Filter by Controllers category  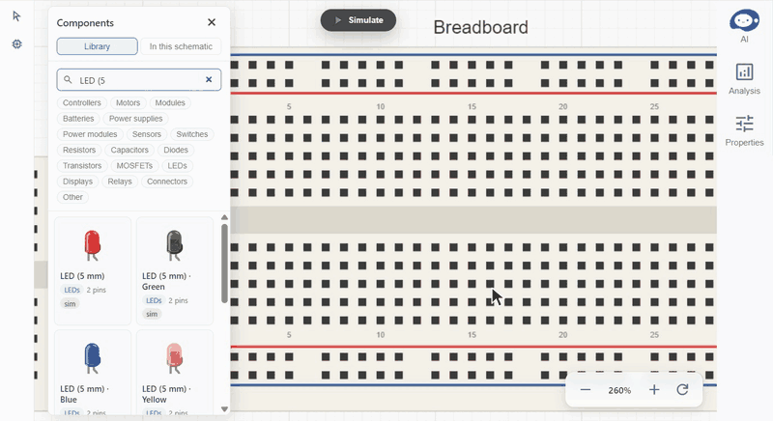(x=82, y=103)
